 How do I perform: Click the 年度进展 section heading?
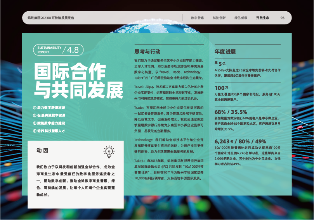click(225, 51)
